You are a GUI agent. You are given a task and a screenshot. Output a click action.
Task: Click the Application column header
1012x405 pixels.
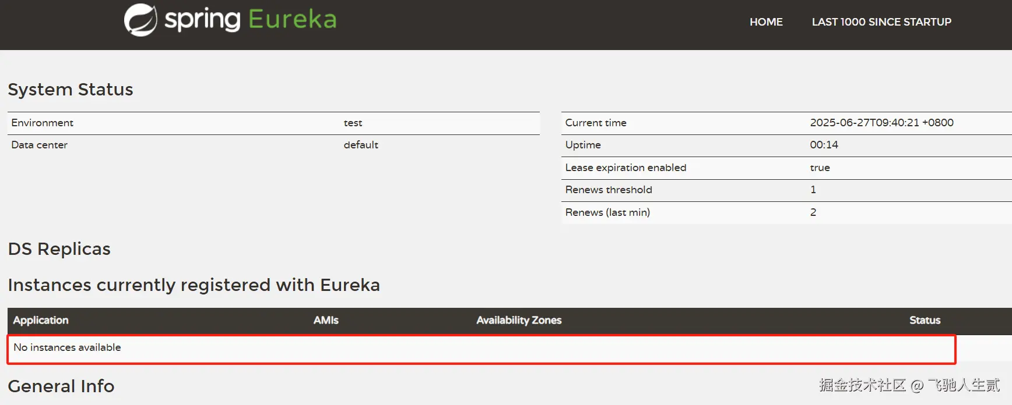(x=41, y=320)
